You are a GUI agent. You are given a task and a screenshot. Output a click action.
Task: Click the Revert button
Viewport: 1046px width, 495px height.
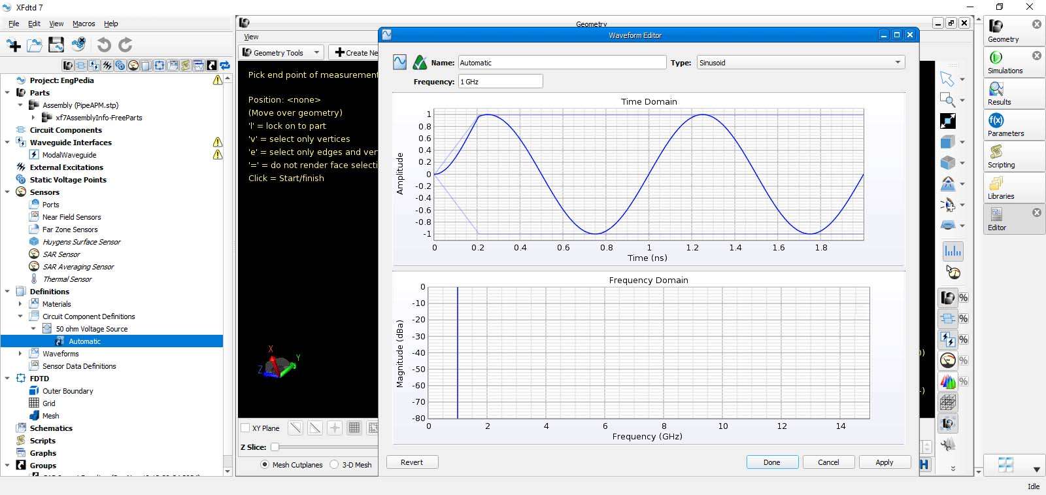[412, 462]
